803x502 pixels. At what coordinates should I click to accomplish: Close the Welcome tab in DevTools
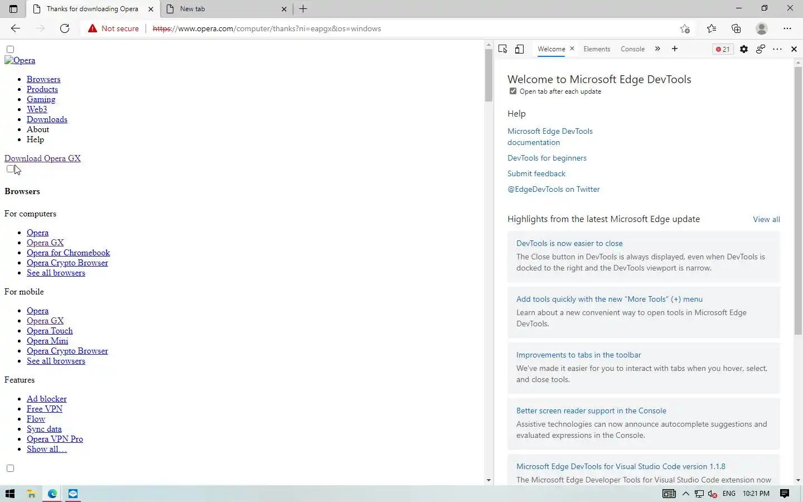point(572,49)
